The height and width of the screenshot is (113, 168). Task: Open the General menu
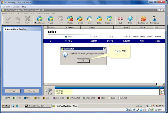[x=5, y=13]
